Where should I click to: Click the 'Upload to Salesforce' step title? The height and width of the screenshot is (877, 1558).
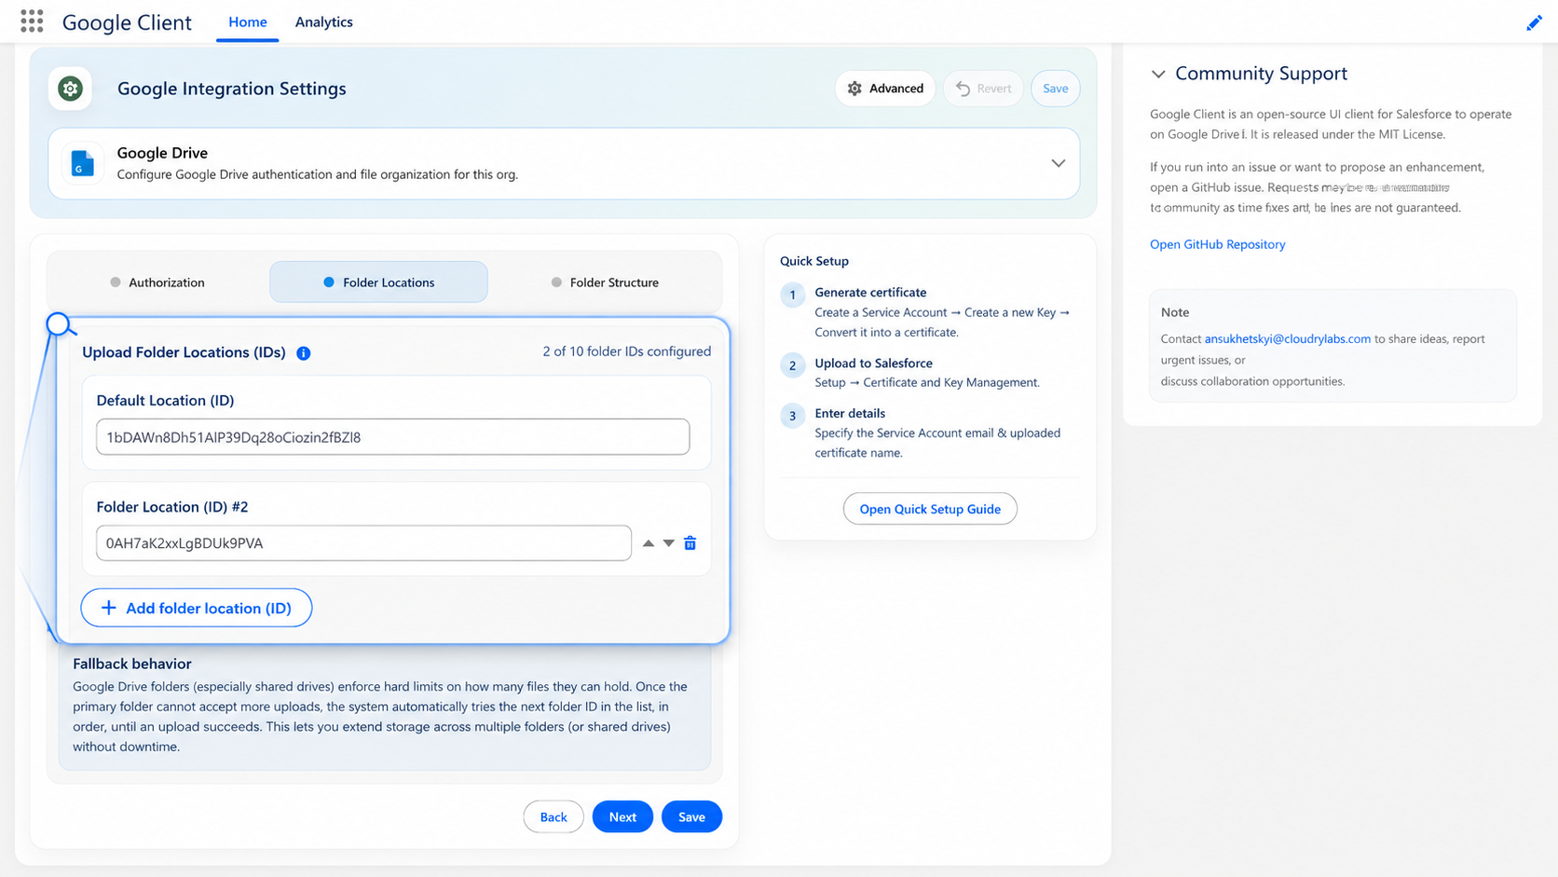pyautogui.click(x=873, y=363)
